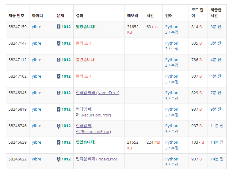
Task: Click the tier badge icon in row 58247147
Action: pyautogui.click(x=58, y=43)
